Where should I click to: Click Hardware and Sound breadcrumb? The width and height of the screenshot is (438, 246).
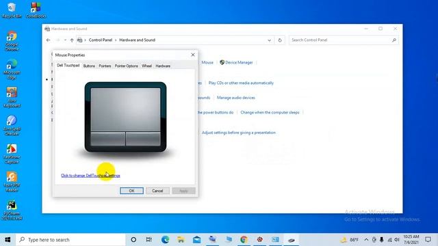137,40
